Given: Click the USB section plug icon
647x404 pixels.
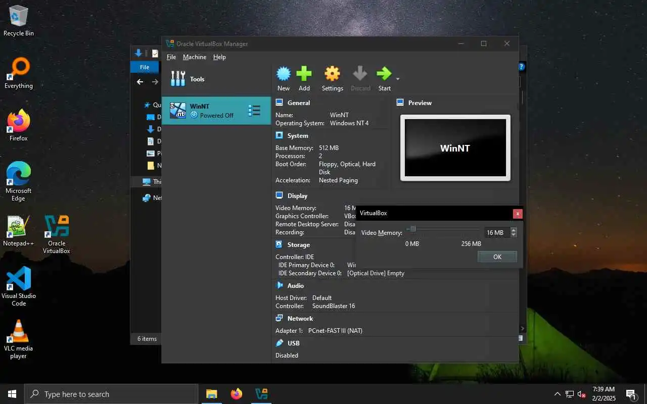Looking at the screenshot, I should tap(279, 343).
